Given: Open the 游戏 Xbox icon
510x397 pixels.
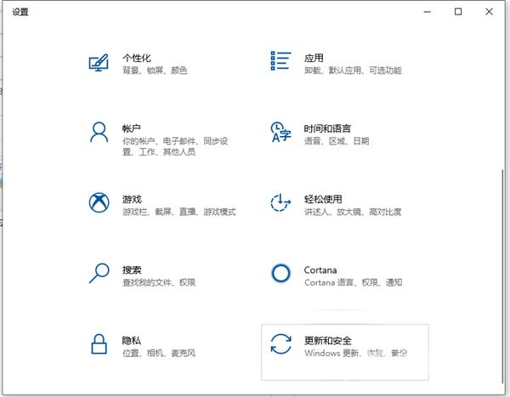Looking at the screenshot, I should click(99, 202).
